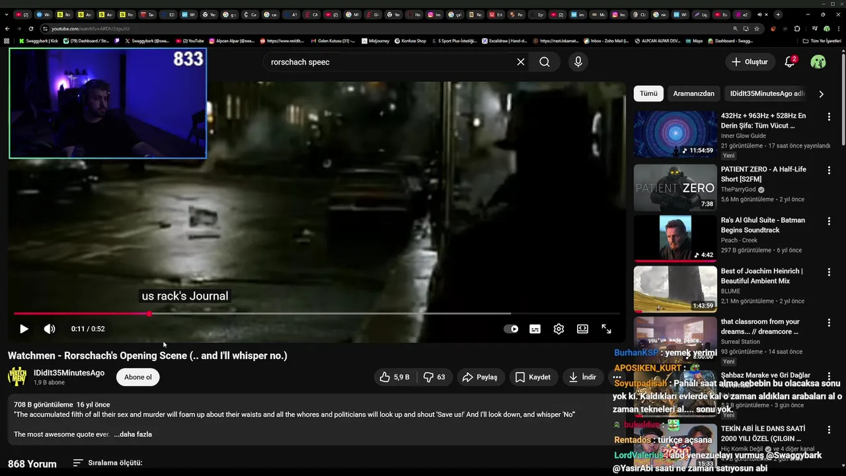This screenshot has width=846, height=476.
Task: Open Best of Joachim Heinrich video title
Action: pos(761,276)
